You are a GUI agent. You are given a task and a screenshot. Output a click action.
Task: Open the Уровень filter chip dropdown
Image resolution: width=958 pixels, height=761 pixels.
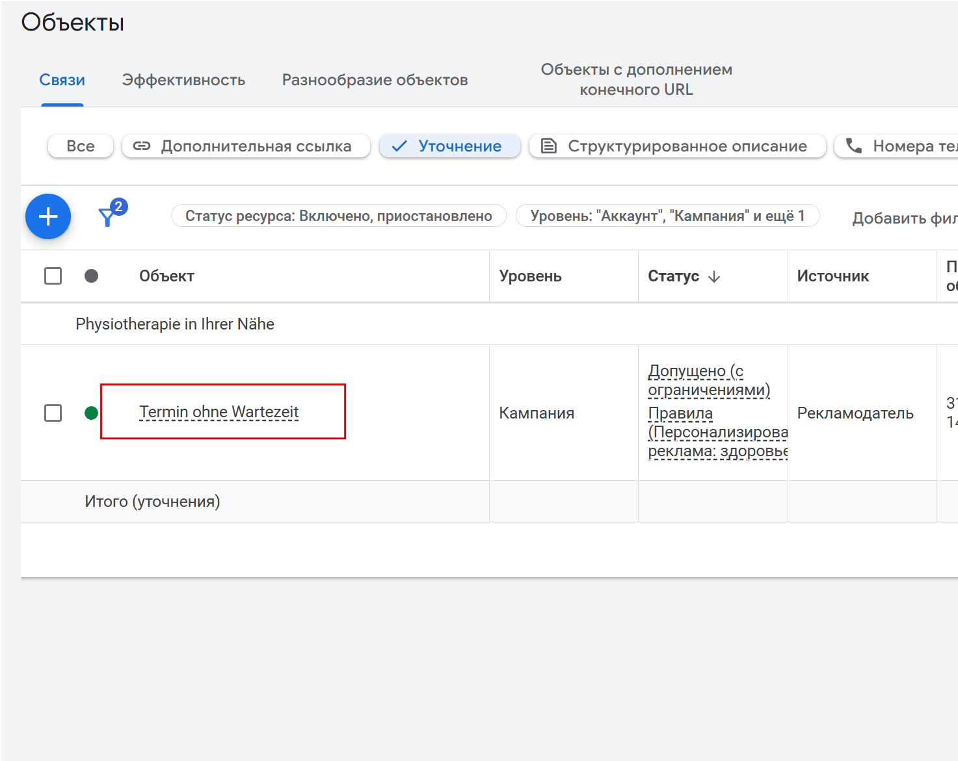(667, 216)
